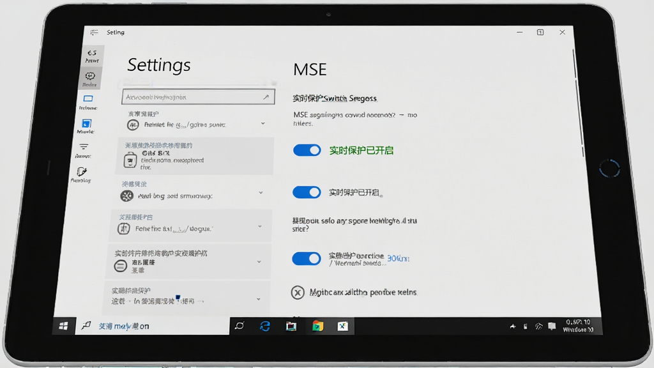Show hidden tray icons arrow
Viewport: 654px width, 368px height.
513,326
